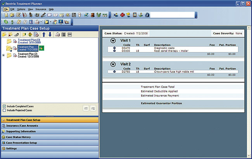Image resolution: width=252 pixels, height=159 pixels.
Task: Click the green status icon beside selected plan
Action: (41, 48)
